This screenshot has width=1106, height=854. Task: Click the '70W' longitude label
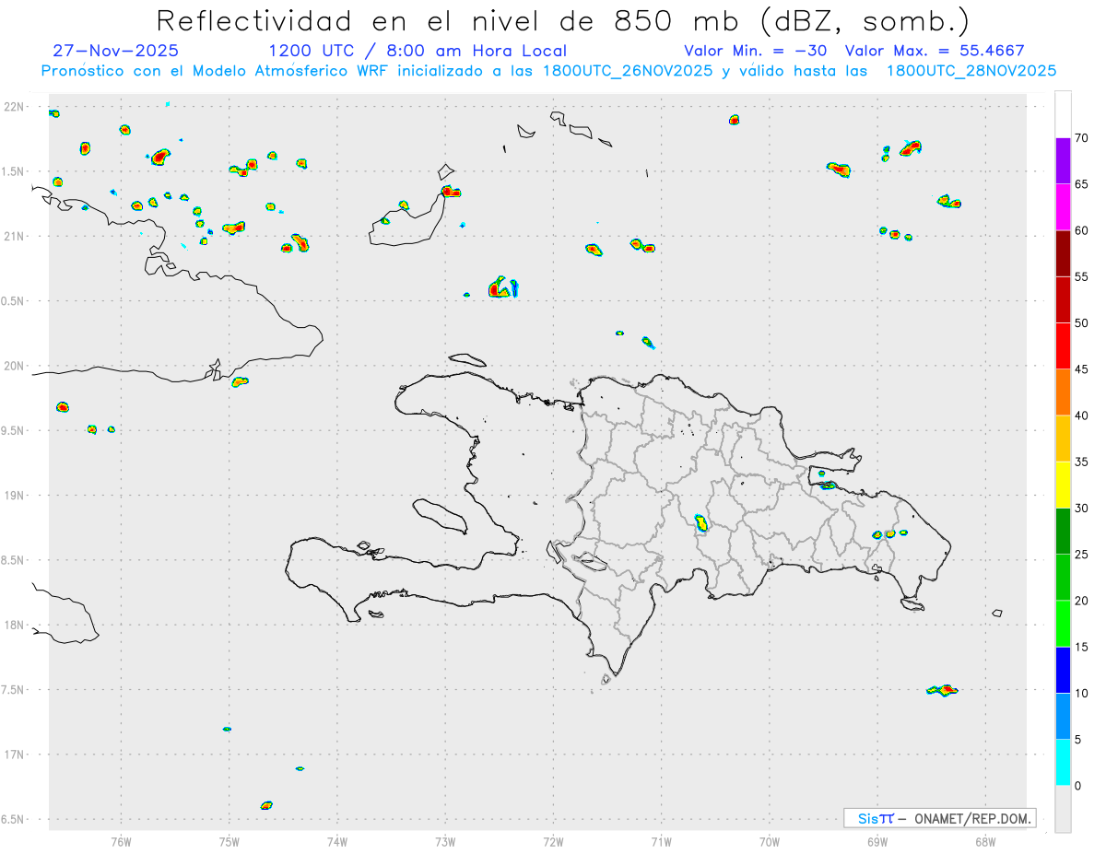point(770,841)
